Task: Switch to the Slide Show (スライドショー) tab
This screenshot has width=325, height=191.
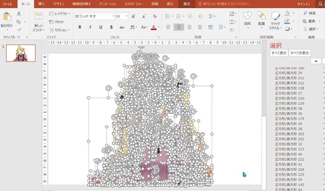Action: pos(133,4)
